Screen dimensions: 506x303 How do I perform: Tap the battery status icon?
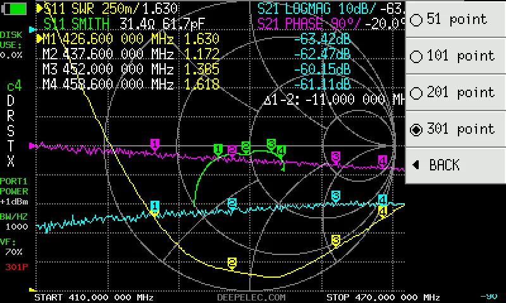pyautogui.click(x=14, y=9)
